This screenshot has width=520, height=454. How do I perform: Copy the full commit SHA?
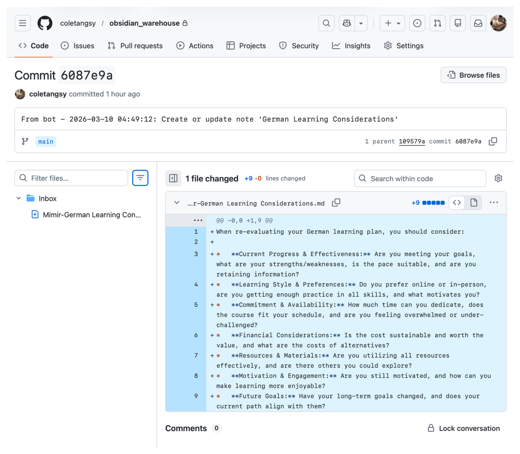pyautogui.click(x=493, y=141)
